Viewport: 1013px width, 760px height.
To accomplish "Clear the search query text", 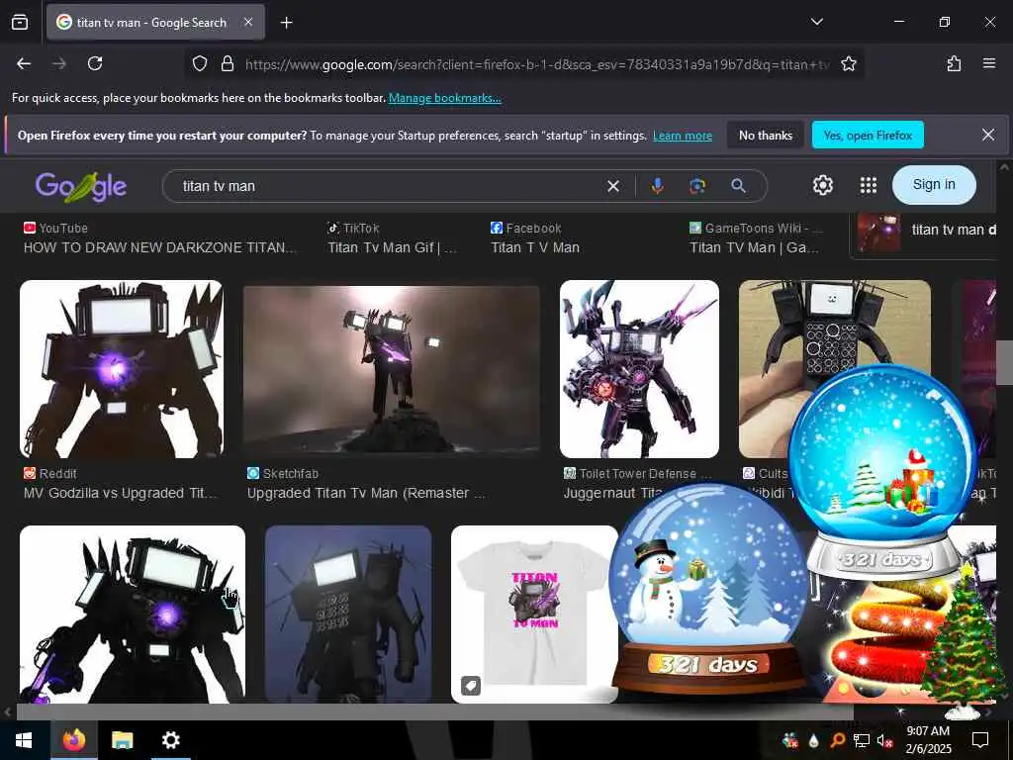I will coord(613,186).
